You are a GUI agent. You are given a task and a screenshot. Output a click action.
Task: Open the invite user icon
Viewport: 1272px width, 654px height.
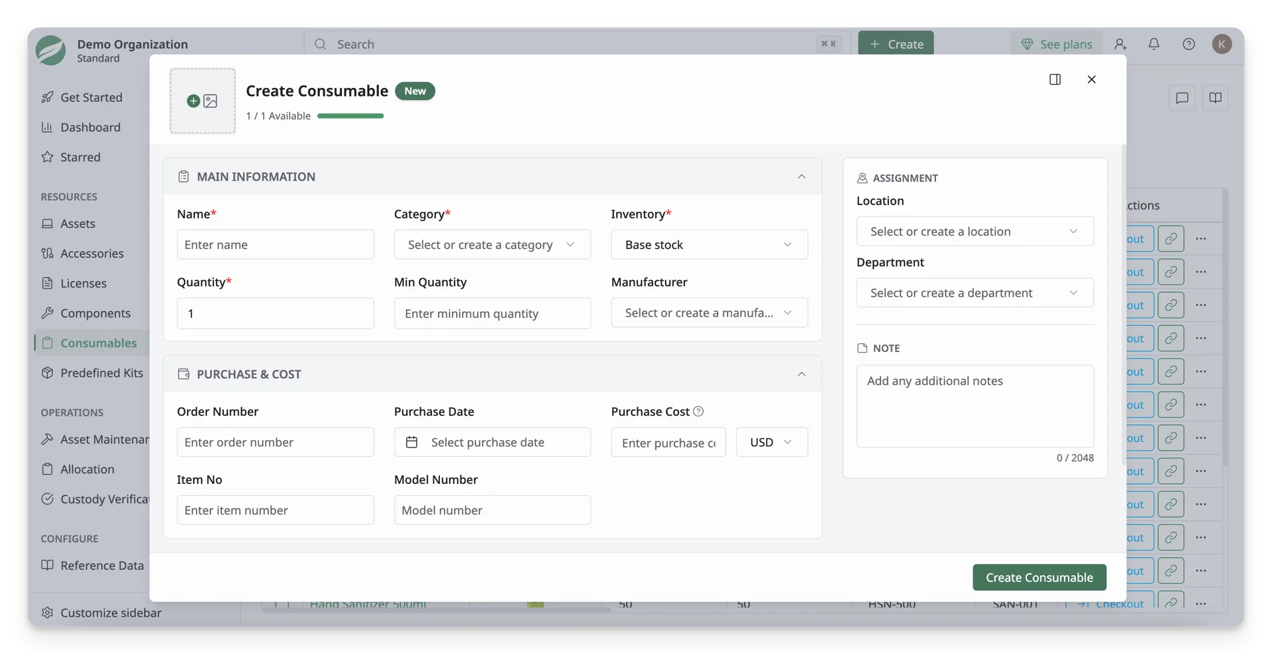(x=1120, y=44)
